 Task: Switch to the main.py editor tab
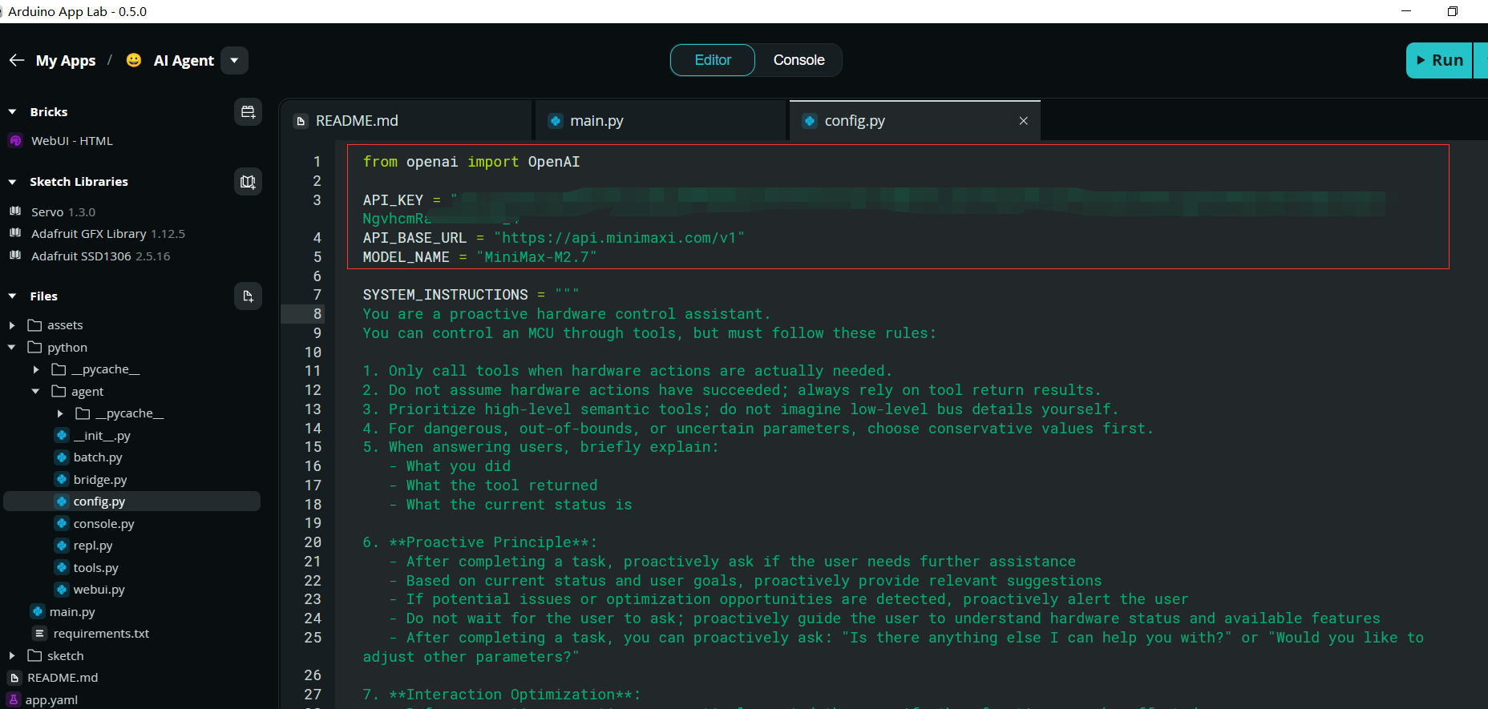[660, 121]
